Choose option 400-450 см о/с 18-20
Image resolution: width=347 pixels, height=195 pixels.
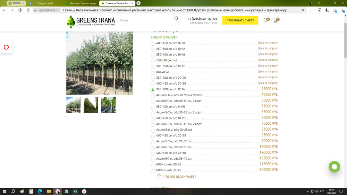153,119
